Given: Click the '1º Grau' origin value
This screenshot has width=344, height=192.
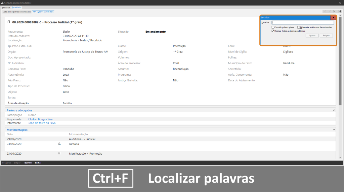Looking at the screenshot, I should point(178,52).
